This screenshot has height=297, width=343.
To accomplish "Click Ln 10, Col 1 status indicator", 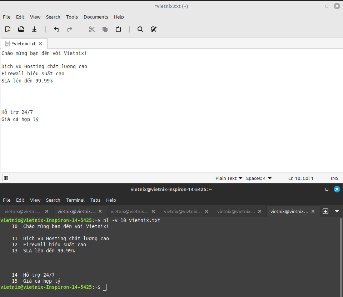I will click(300, 178).
